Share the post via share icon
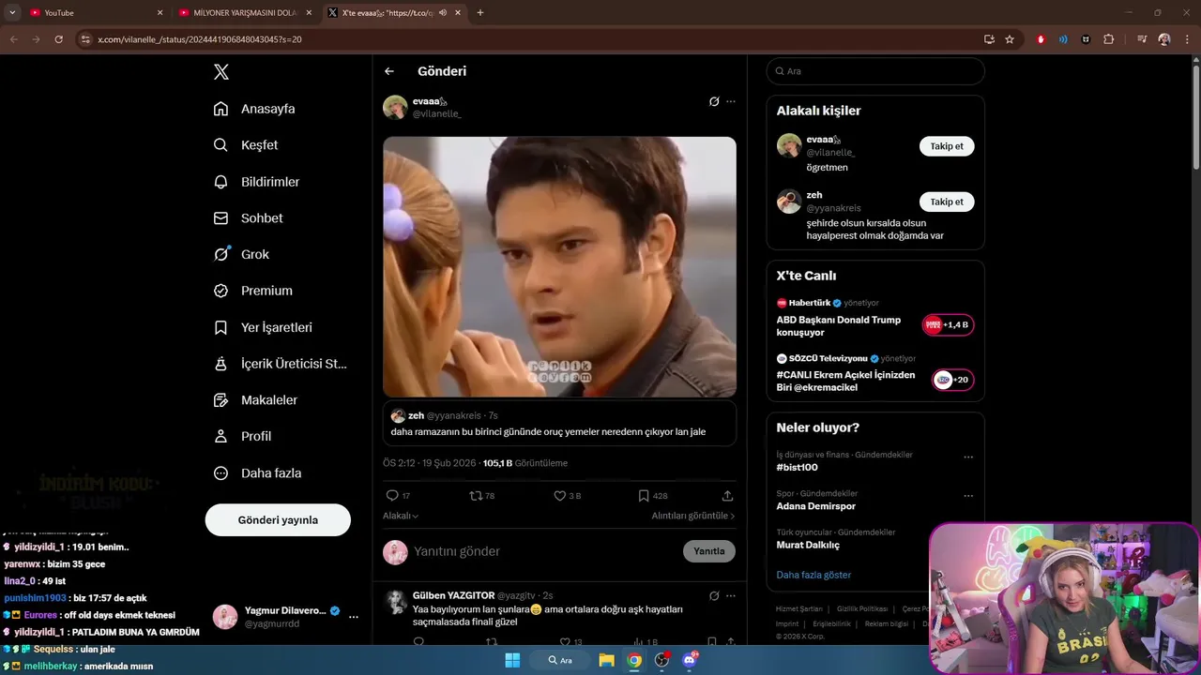1201x675 pixels. 727,496
